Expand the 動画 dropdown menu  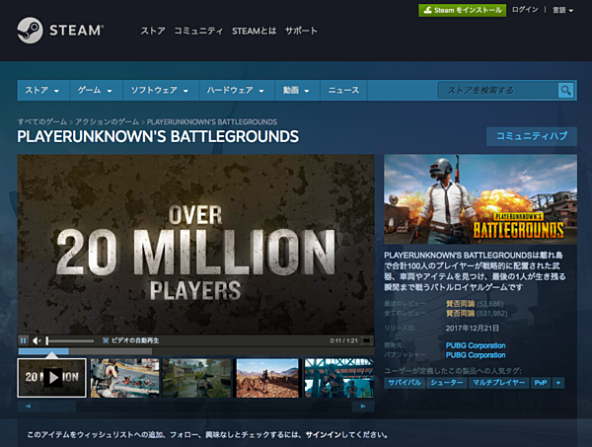coord(296,90)
